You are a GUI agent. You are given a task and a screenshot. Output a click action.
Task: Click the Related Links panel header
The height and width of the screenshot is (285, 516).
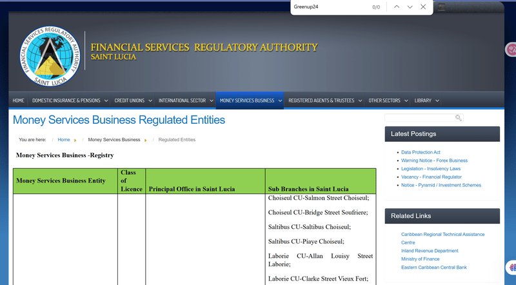point(442,216)
